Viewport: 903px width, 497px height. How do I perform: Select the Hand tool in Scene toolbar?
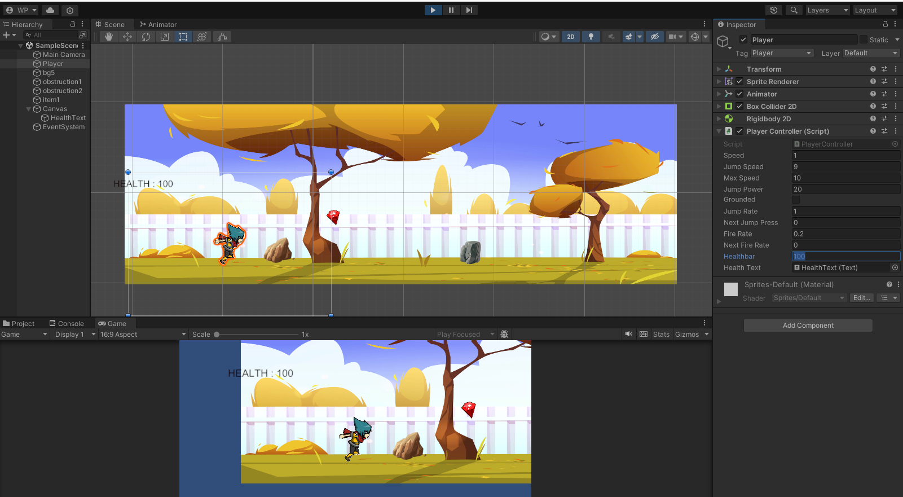click(109, 37)
